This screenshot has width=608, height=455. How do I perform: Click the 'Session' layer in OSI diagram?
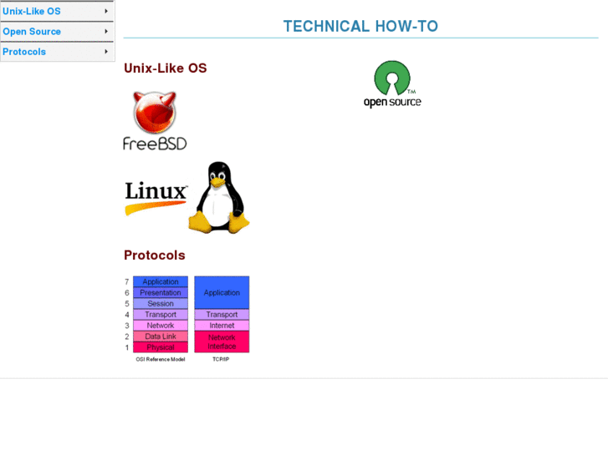[x=161, y=304]
